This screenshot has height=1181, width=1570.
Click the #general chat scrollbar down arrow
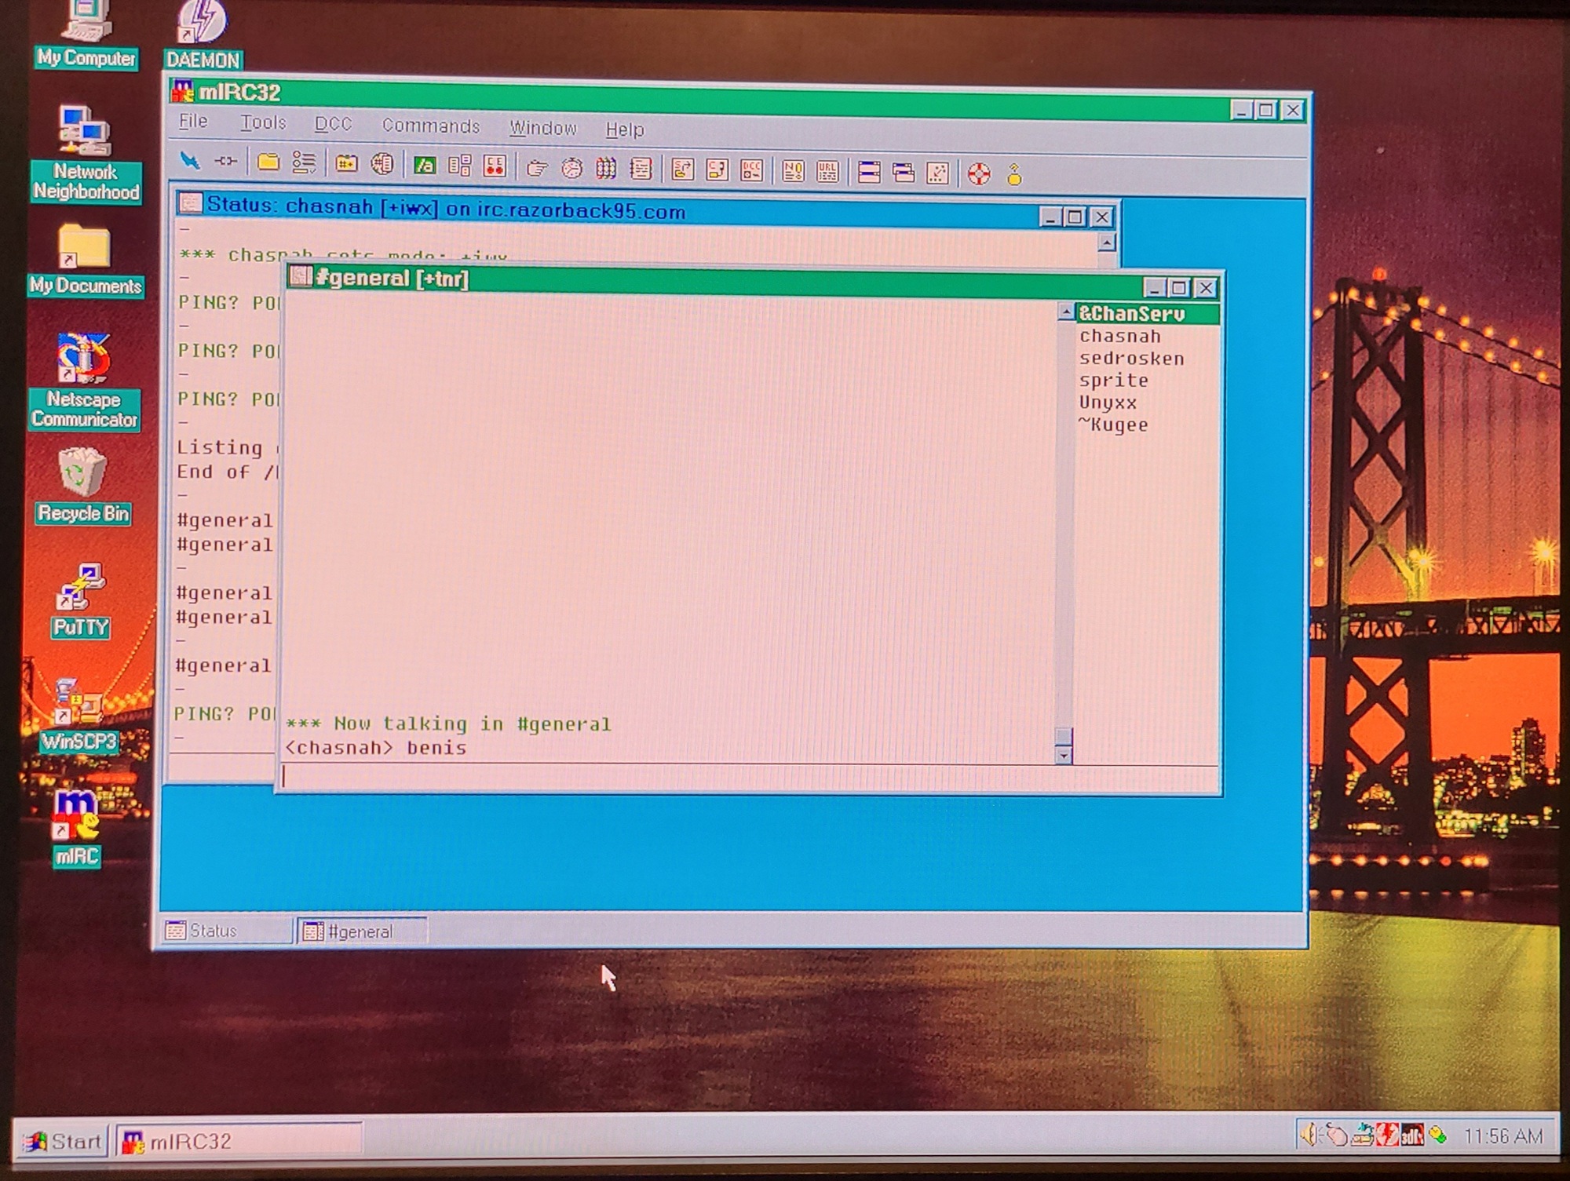coord(1064,755)
